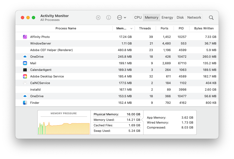Click the Cached Files 1.69 GB entry
The width and height of the screenshot is (234, 159).
117,125
